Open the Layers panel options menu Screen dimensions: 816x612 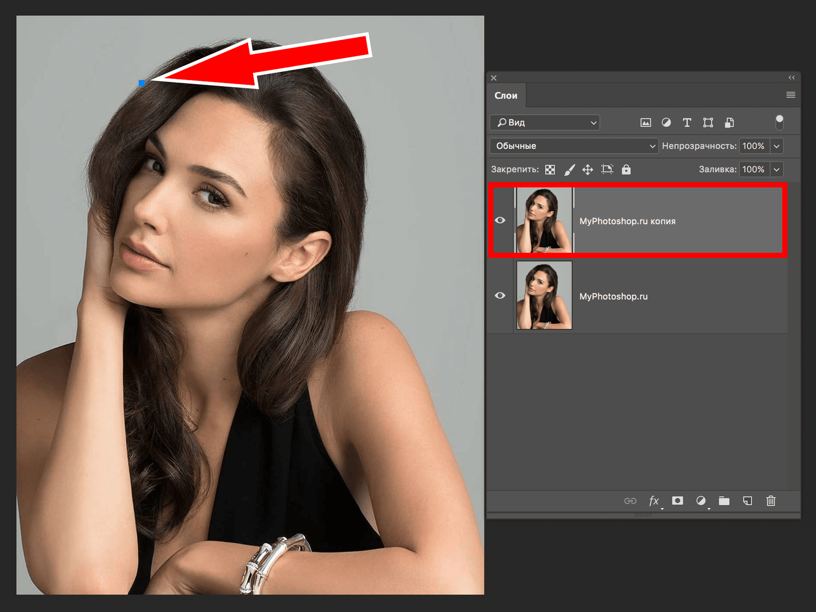tap(790, 95)
